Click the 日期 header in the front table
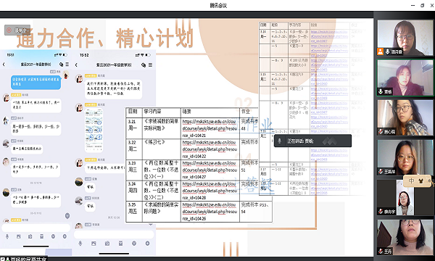This screenshot has height=261, width=435. 133,111
